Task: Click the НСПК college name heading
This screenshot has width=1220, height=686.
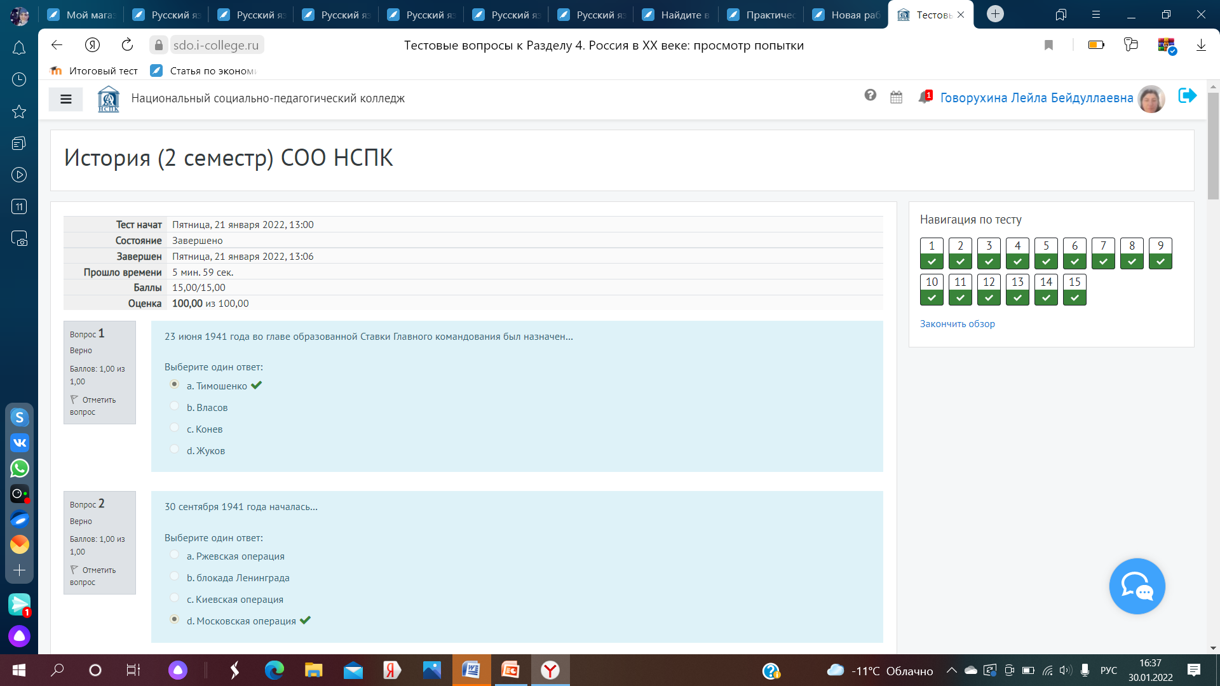Action: tap(268, 98)
